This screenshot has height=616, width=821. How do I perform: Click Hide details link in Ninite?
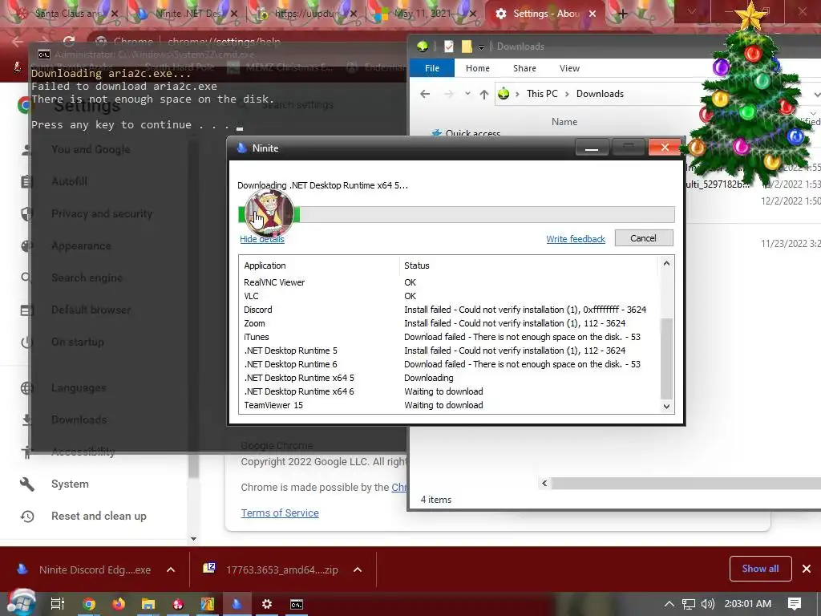[262, 239]
